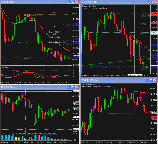Screen dimensions: 158x144
Task: Minimize the GBPUSD,M15 chart window
Action: 69,87
